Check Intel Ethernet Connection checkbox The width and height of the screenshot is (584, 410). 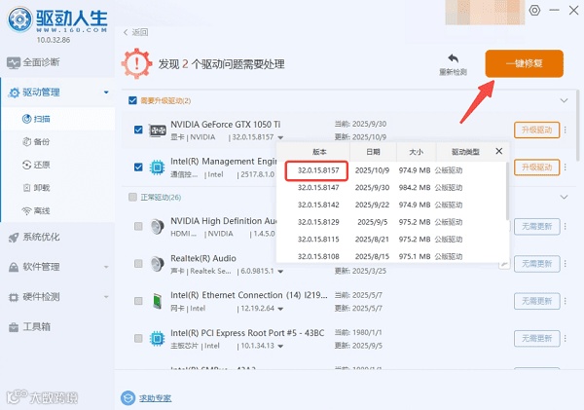coord(138,301)
